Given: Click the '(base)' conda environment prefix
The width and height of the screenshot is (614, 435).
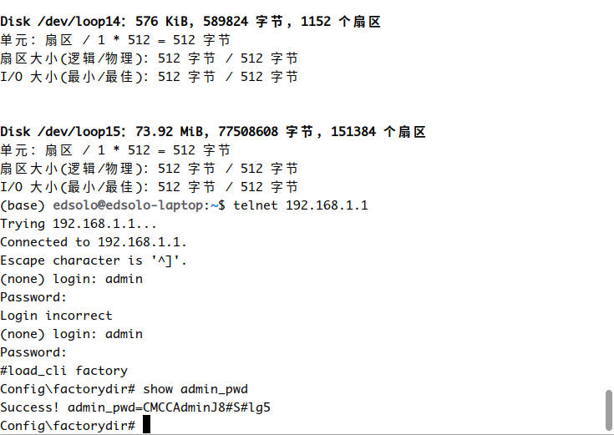Looking at the screenshot, I should (x=22, y=205).
